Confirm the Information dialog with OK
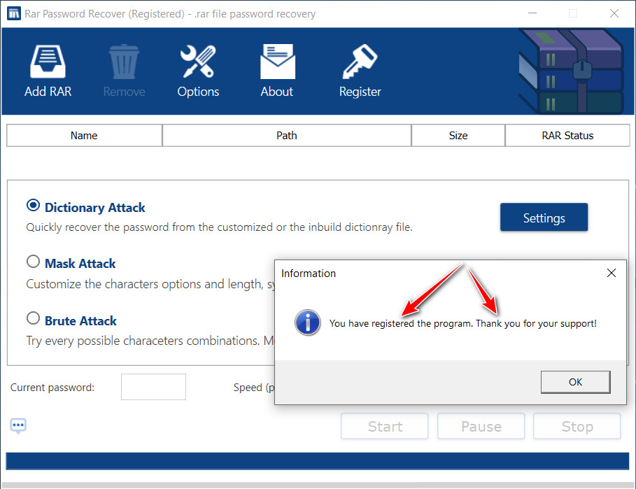This screenshot has width=636, height=489. point(576,382)
